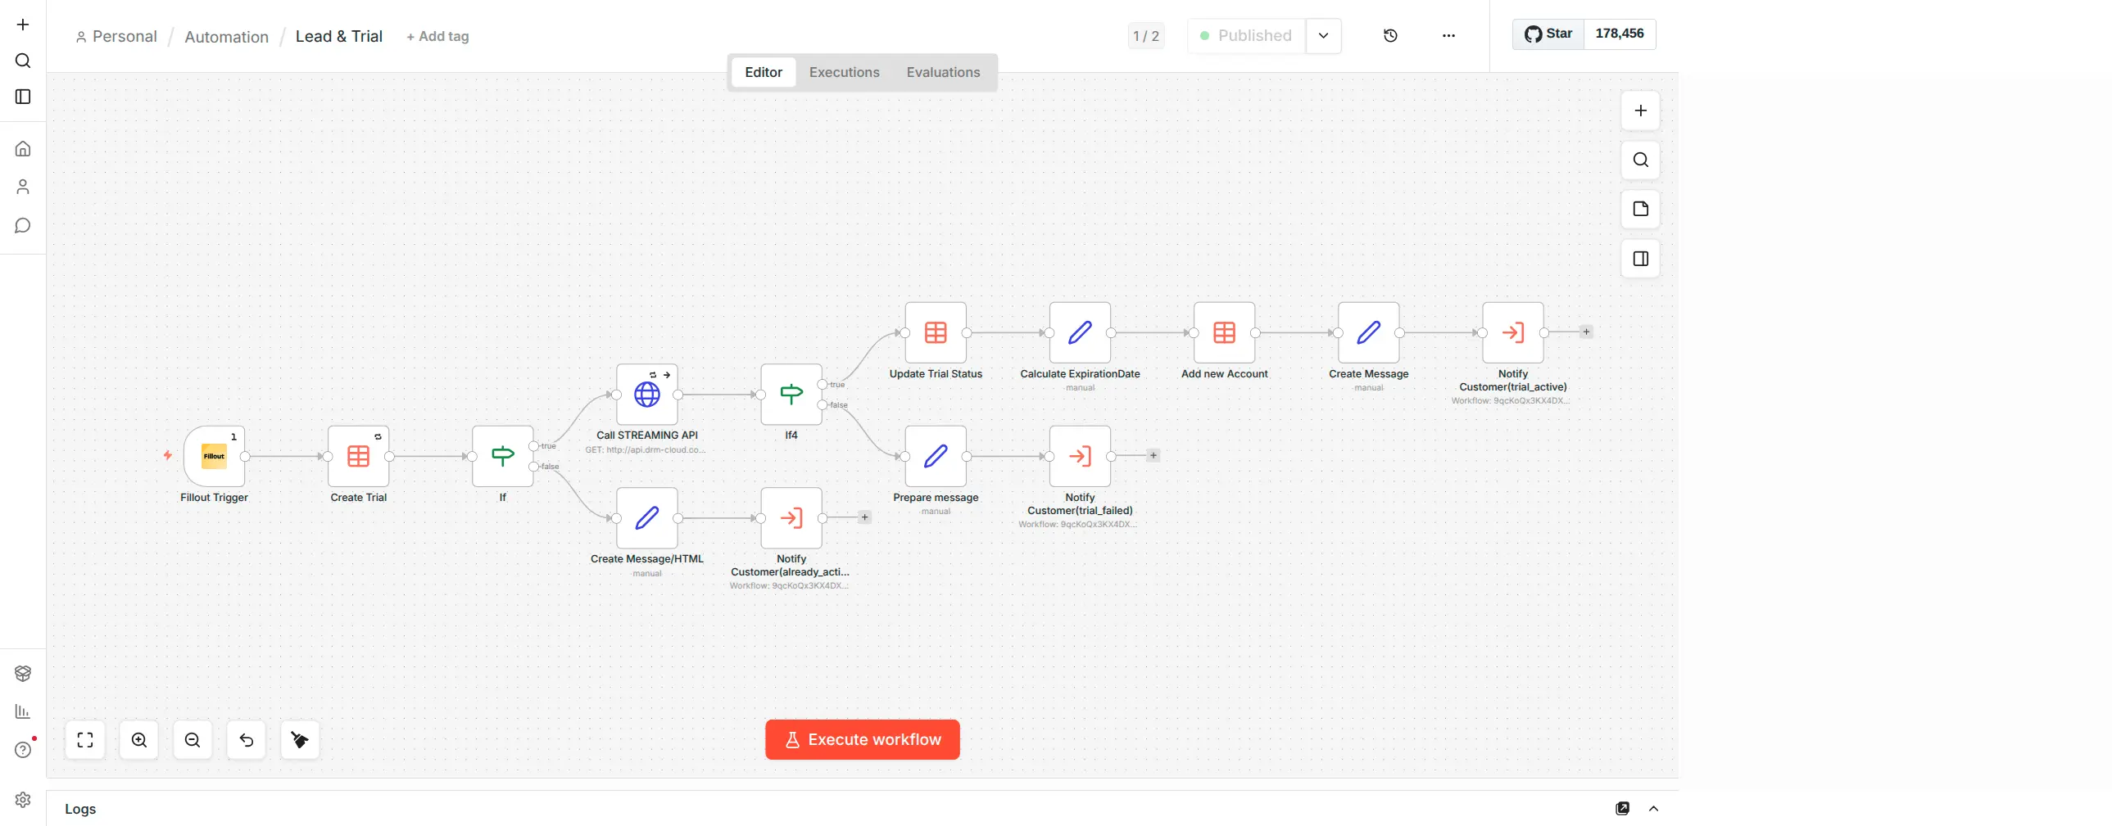This screenshot has height=826, width=2112.
Task: Switch to the Evaluations tab
Action: point(943,72)
